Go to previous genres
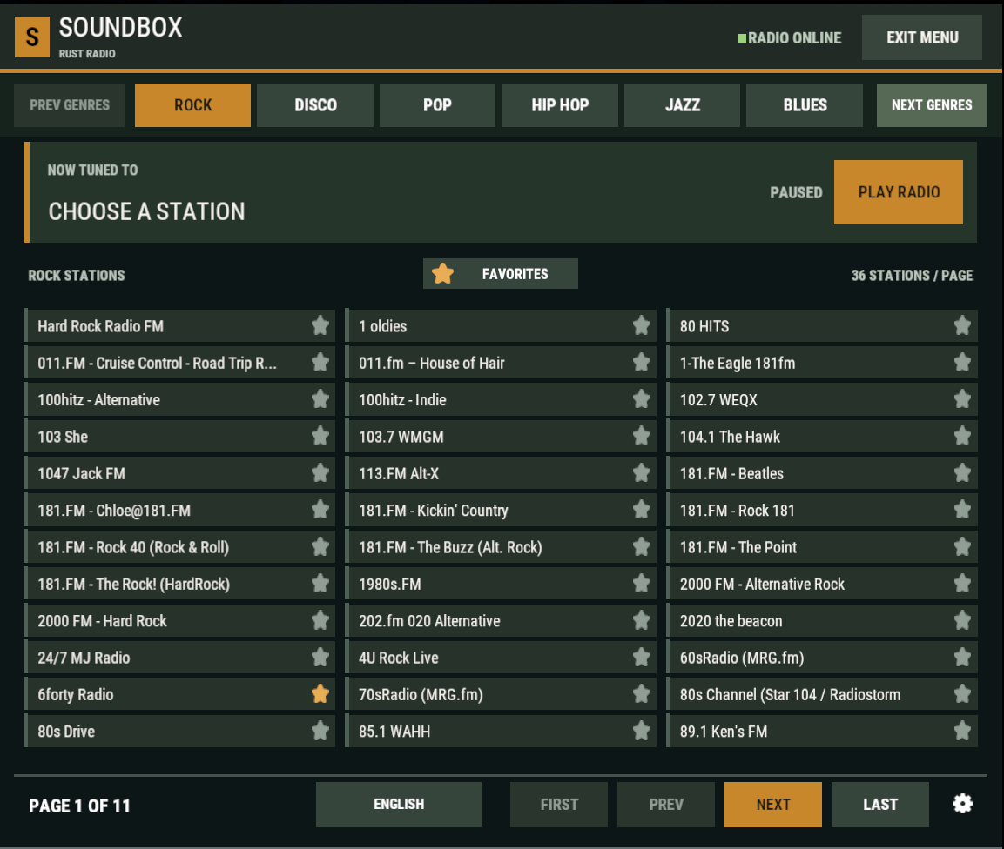The height and width of the screenshot is (849, 1004). click(x=69, y=105)
